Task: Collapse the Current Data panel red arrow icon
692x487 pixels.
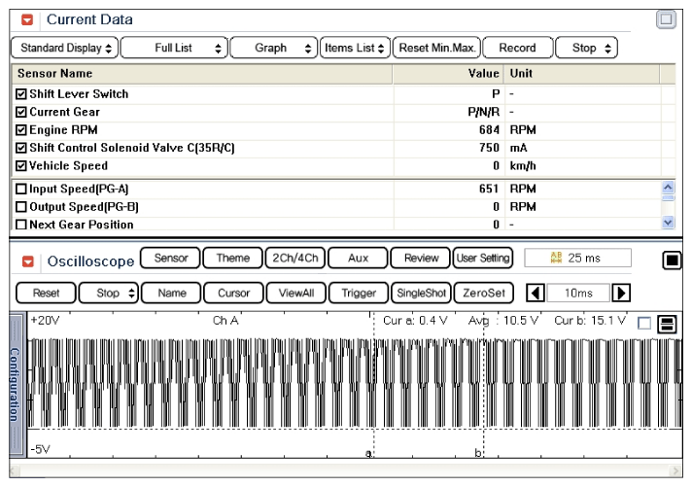Action: click(27, 19)
